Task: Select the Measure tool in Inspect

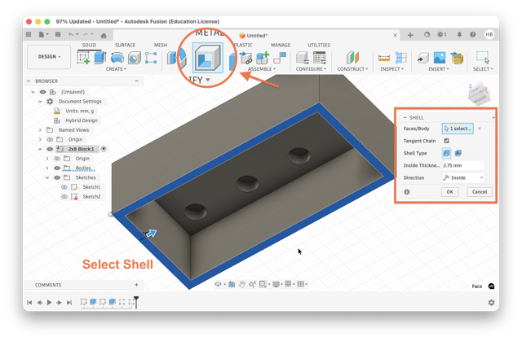Action: click(384, 58)
